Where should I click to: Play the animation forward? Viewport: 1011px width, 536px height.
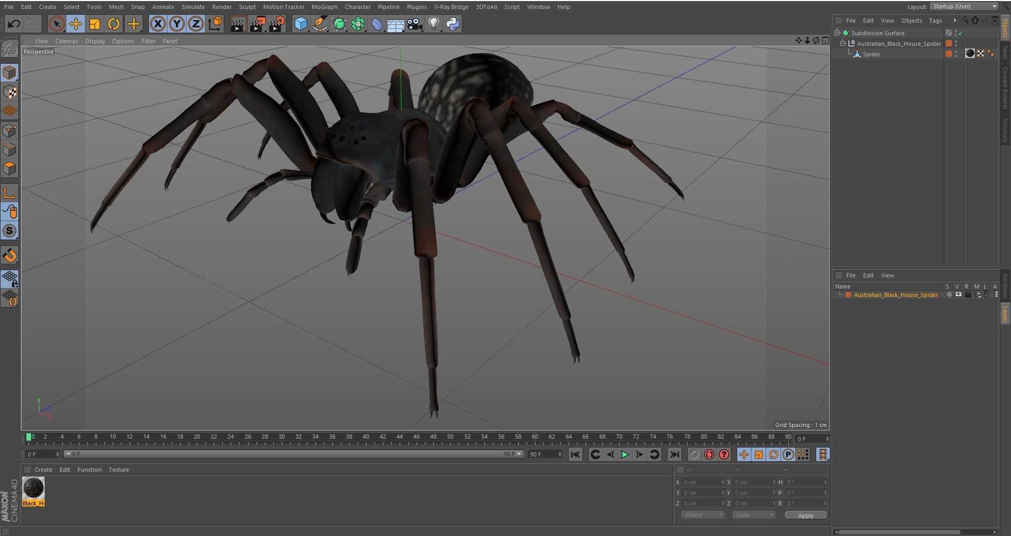(x=625, y=454)
